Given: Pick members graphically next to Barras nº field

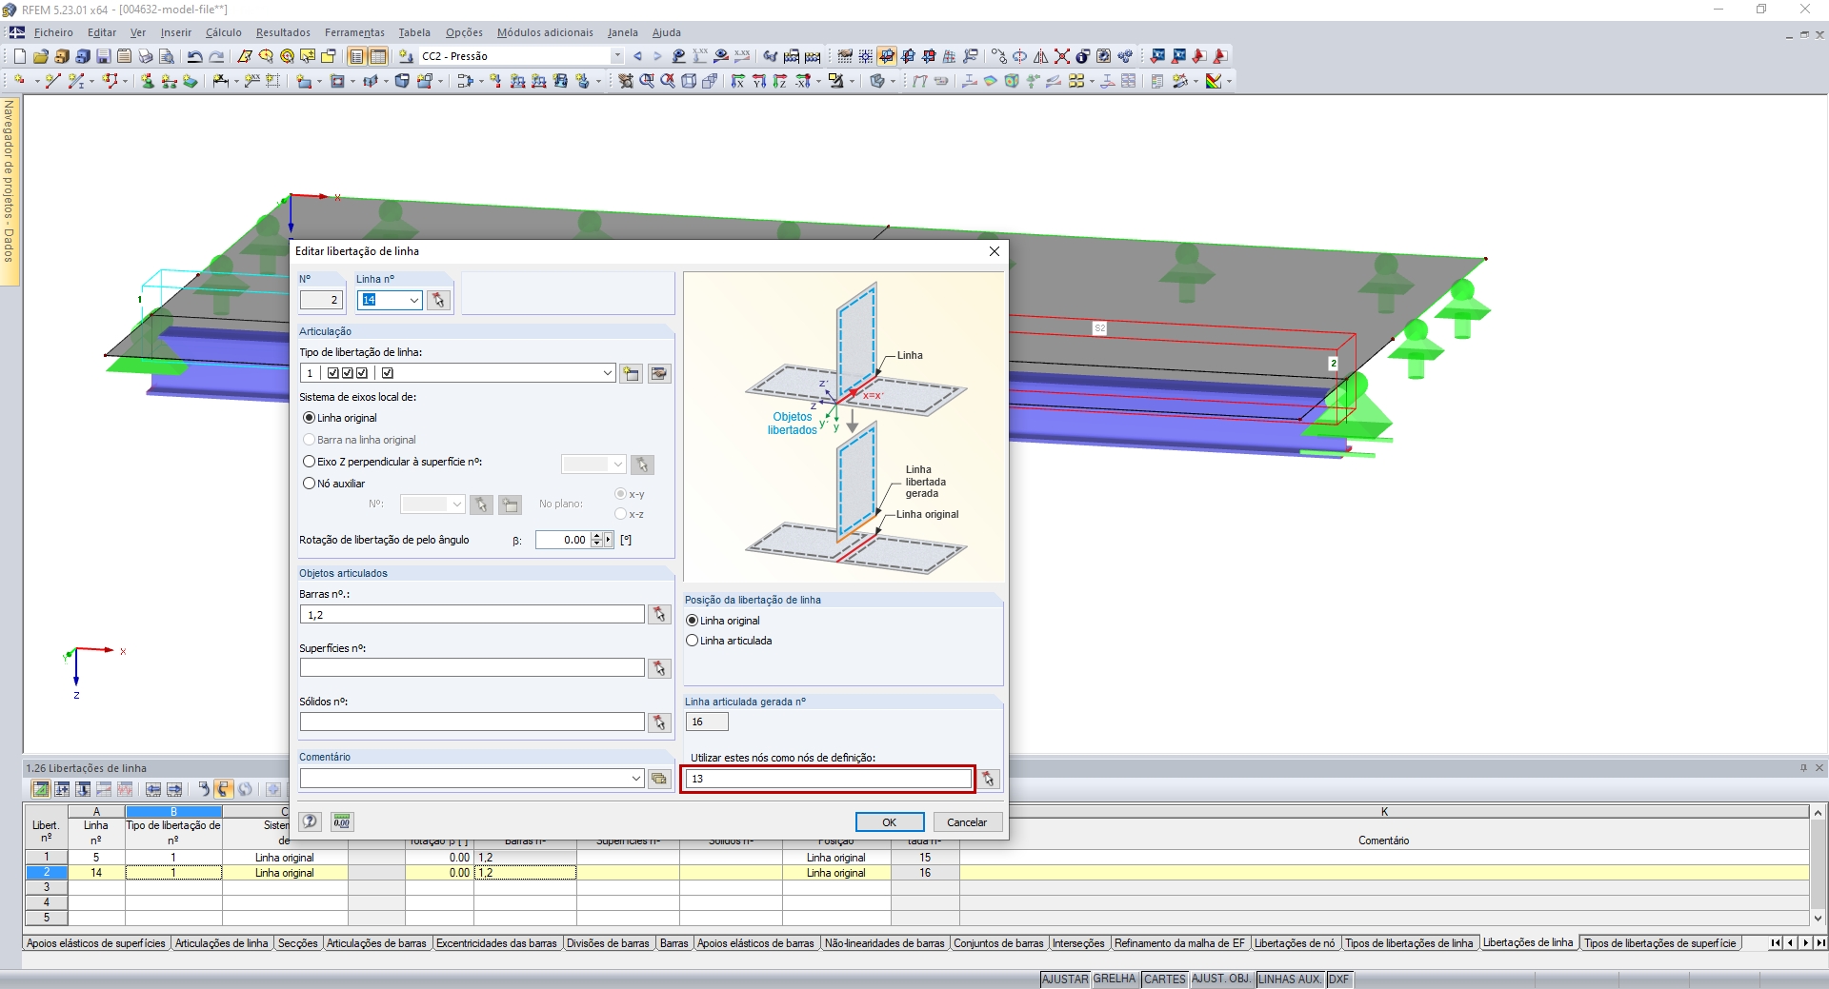Looking at the screenshot, I should click(x=659, y=615).
